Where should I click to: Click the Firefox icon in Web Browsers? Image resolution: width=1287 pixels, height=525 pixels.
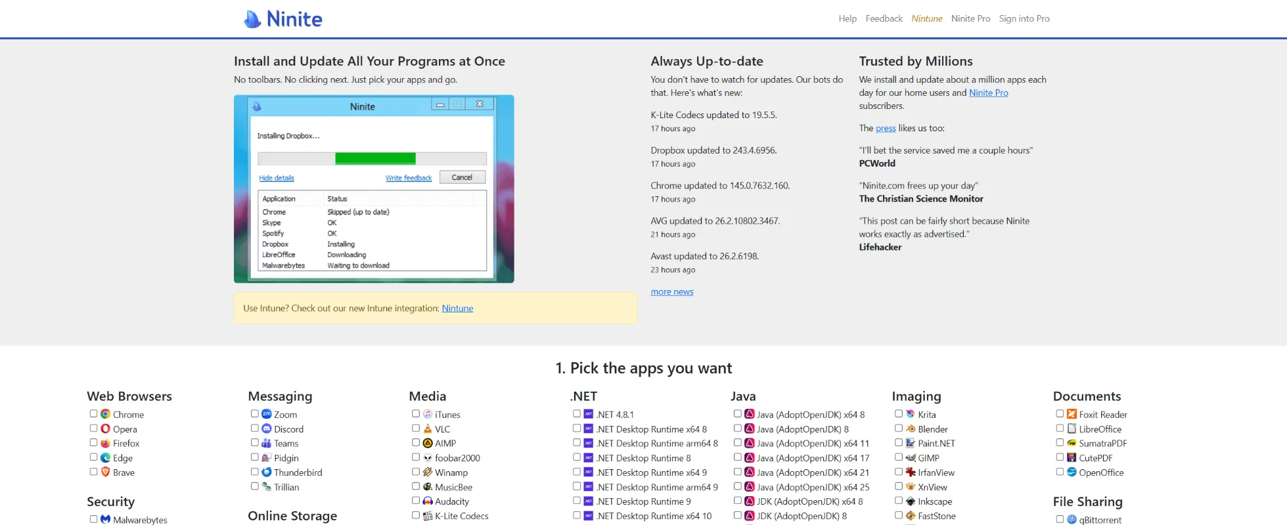coord(105,443)
